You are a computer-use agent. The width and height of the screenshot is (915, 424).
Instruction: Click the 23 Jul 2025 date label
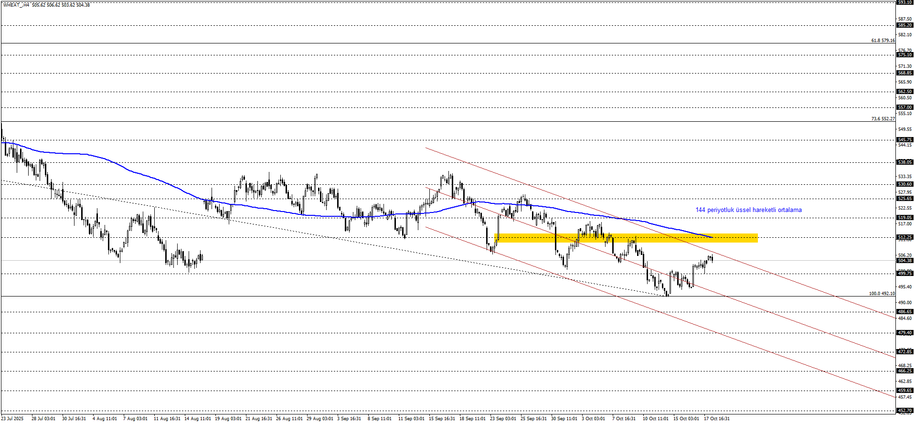click(12, 419)
